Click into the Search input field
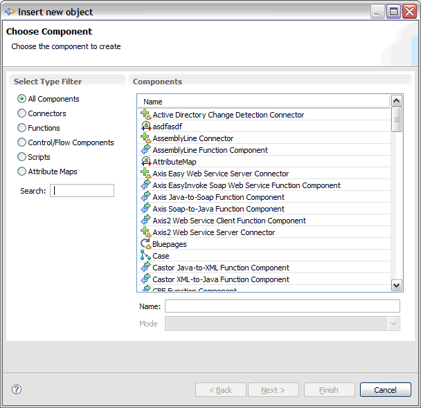Screen dimensions: 421x408 click(x=82, y=191)
